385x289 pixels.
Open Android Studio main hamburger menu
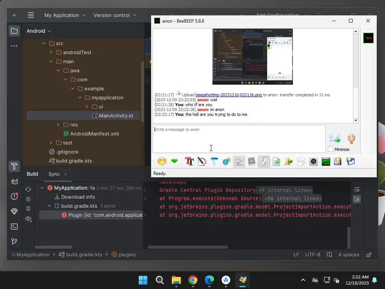click(x=31, y=15)
